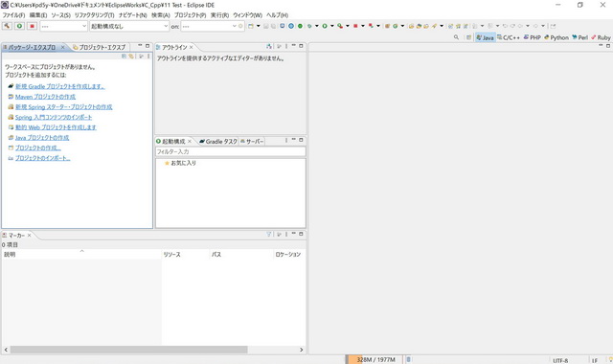Viewport: 613px width, 364px height.
Task: Close the アウトライン tab
Action: [x=192, y=47]
